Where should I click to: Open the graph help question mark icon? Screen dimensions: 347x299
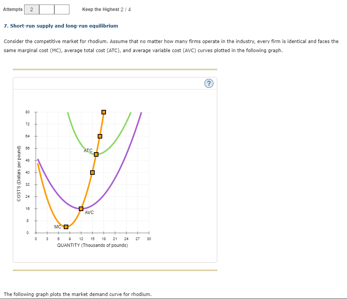tap(209, 83)
